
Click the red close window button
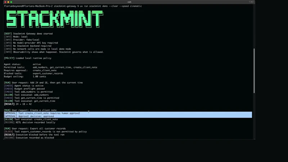coord(5,2)
